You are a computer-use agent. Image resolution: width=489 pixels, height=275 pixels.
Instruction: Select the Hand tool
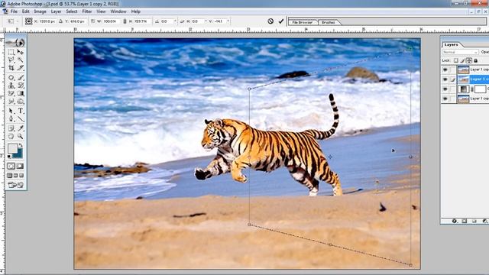pyautogui.click(x=11, y=136)
